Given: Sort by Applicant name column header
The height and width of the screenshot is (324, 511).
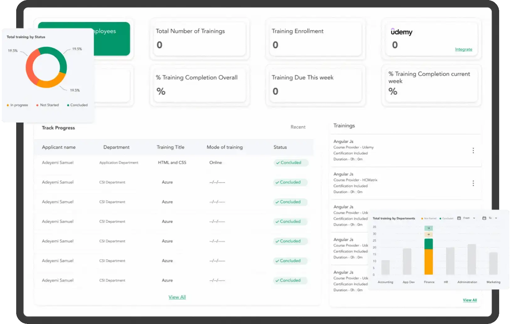Looking at the screenshot, I should click(x=59, y=147).
